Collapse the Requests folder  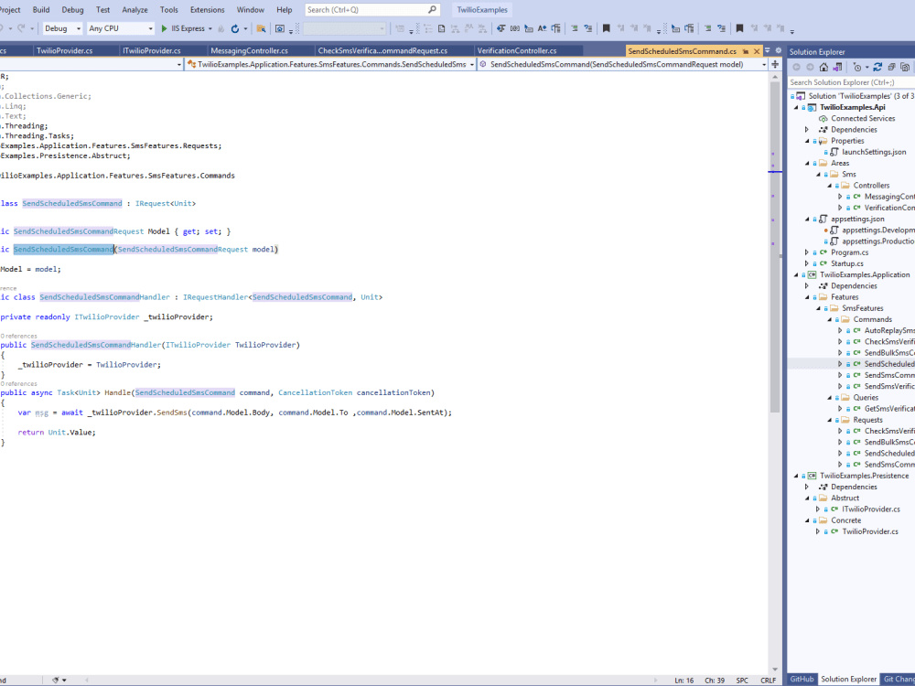[829, 420]
